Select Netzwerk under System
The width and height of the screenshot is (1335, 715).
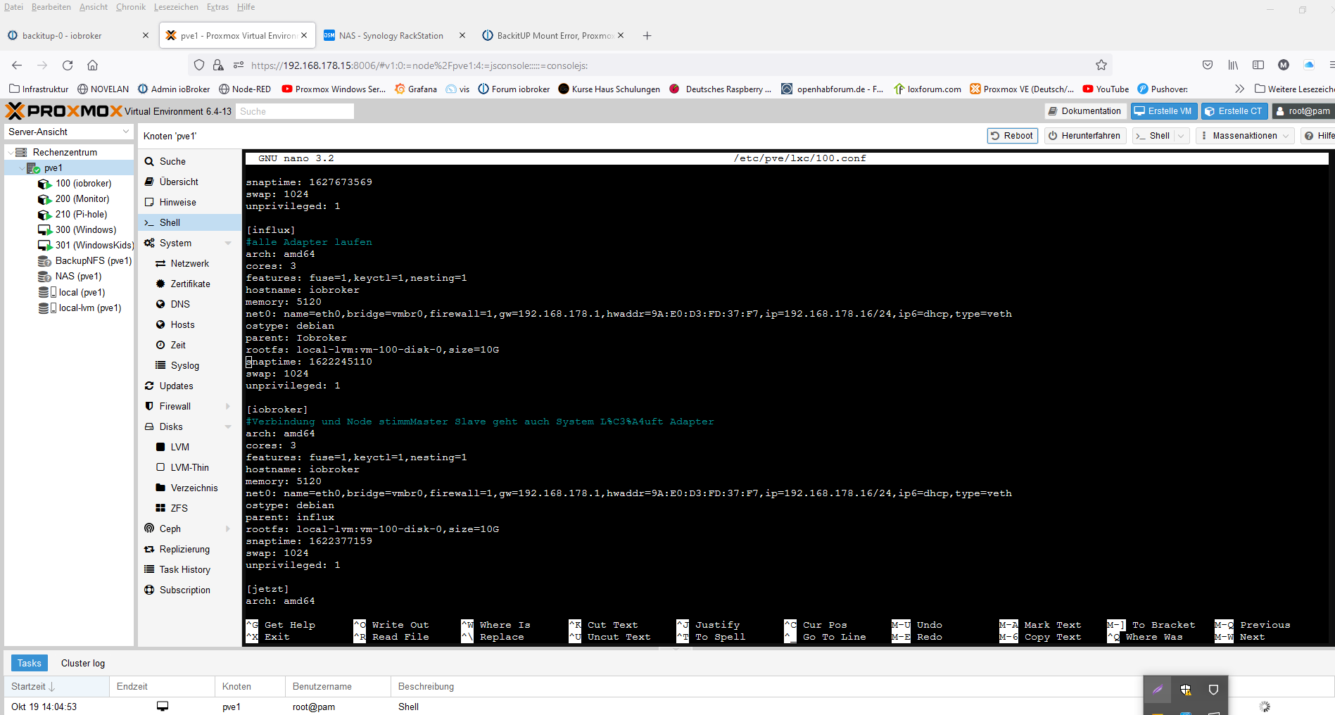[189, 263]
